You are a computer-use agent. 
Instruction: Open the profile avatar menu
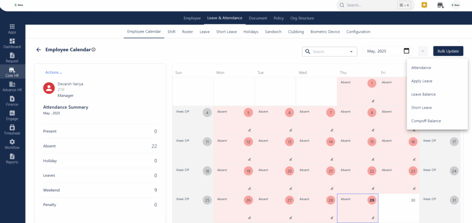[x=456, y=5]
